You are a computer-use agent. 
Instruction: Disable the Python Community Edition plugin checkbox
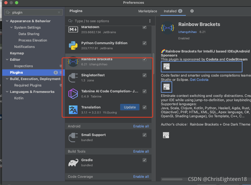(145, 43)
